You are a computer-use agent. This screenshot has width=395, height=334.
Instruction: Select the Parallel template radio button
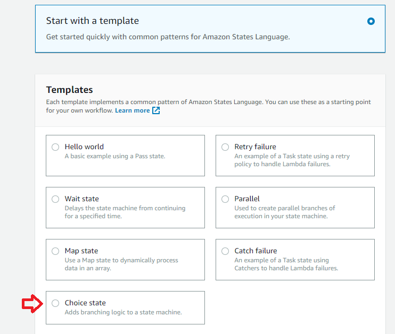(x=225, y=199)
